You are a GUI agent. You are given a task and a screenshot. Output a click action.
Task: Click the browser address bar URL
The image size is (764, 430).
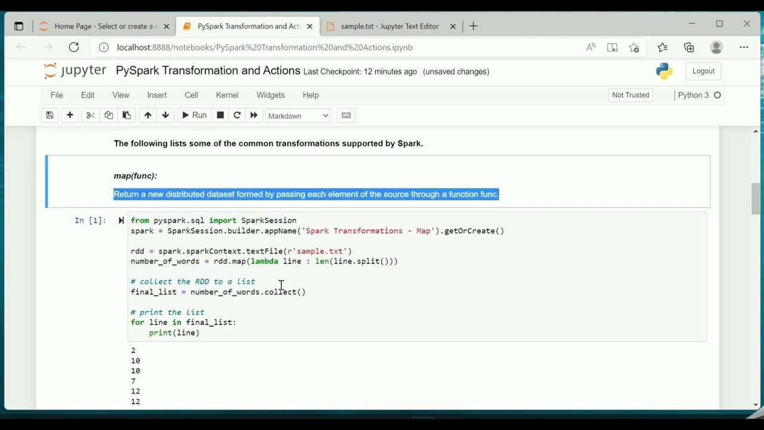click(265, 47)
